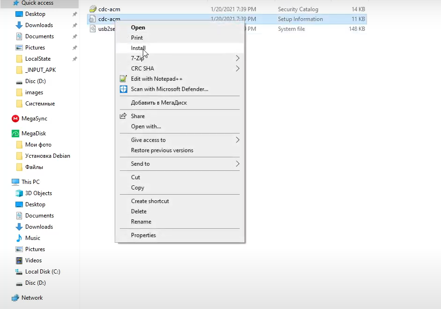This screenshot has height=309, width=441.
Task: Click the Microsoft Defender shield icon
Action: tap(123, 89)
